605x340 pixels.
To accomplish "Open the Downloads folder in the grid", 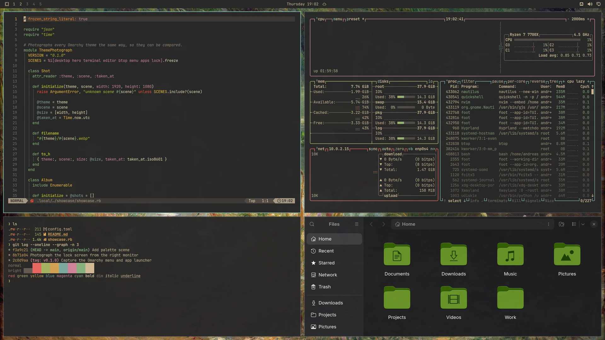I will 454,260.
